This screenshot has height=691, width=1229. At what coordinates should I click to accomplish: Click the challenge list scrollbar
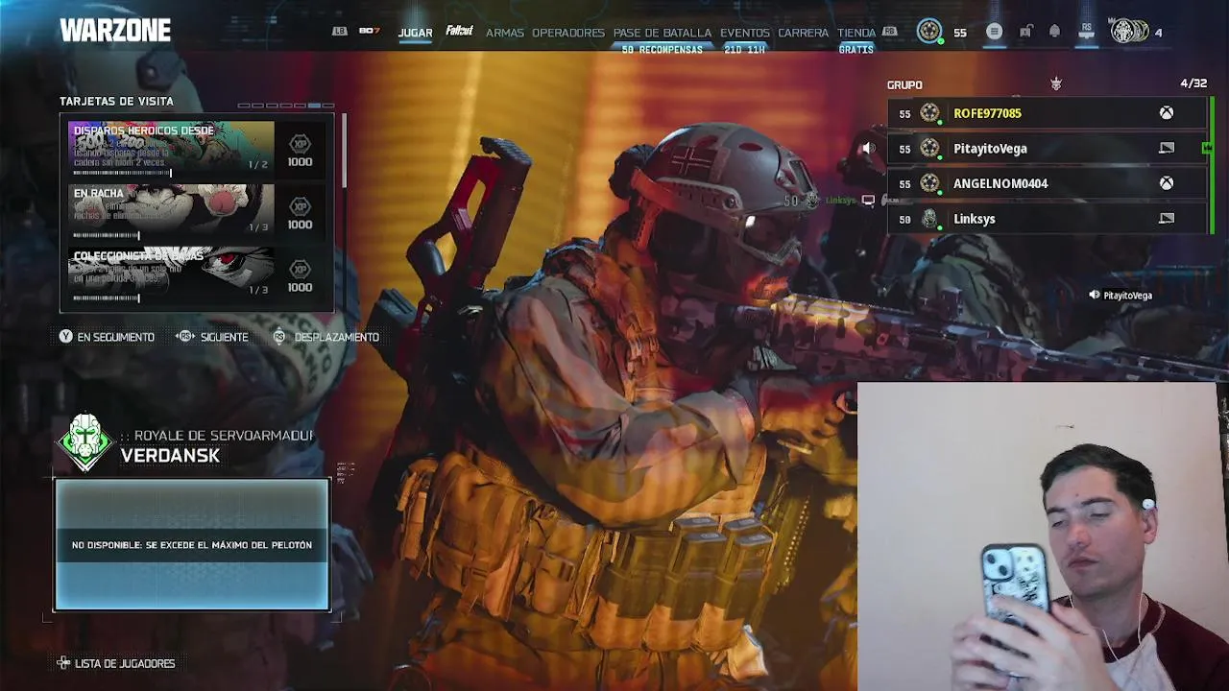tap(344, 152)
